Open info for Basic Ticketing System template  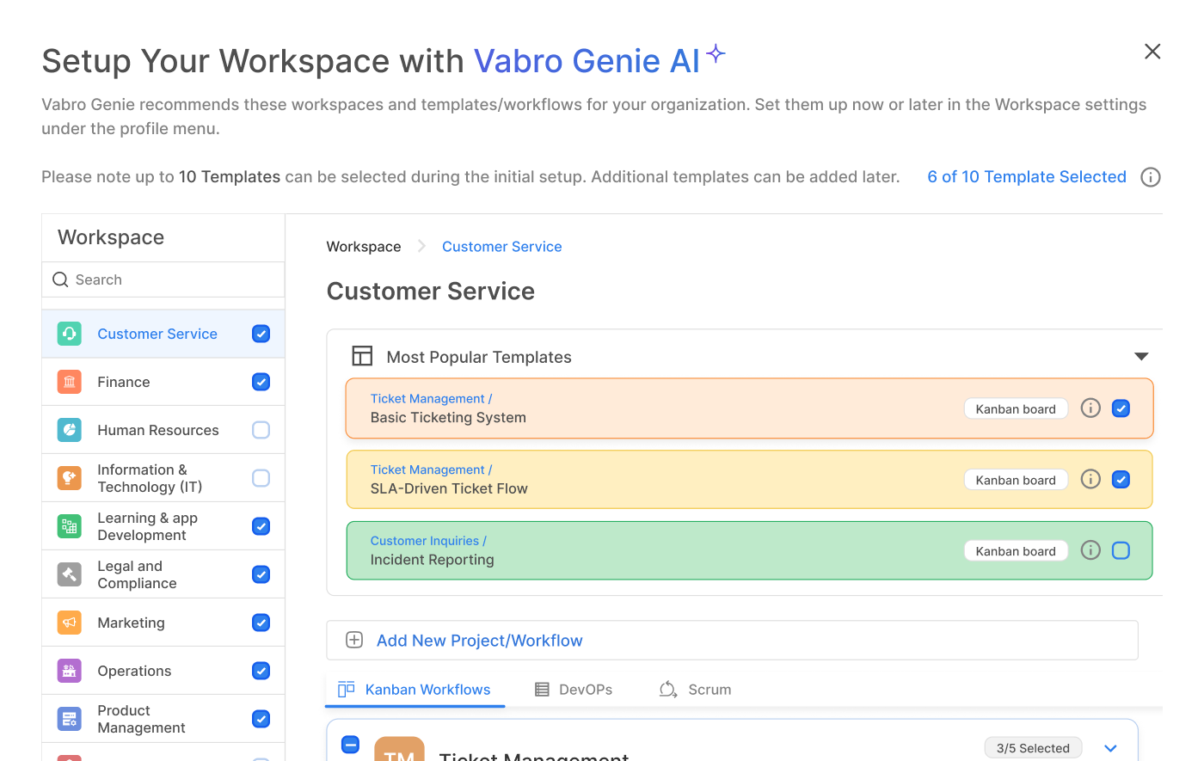1090,408
